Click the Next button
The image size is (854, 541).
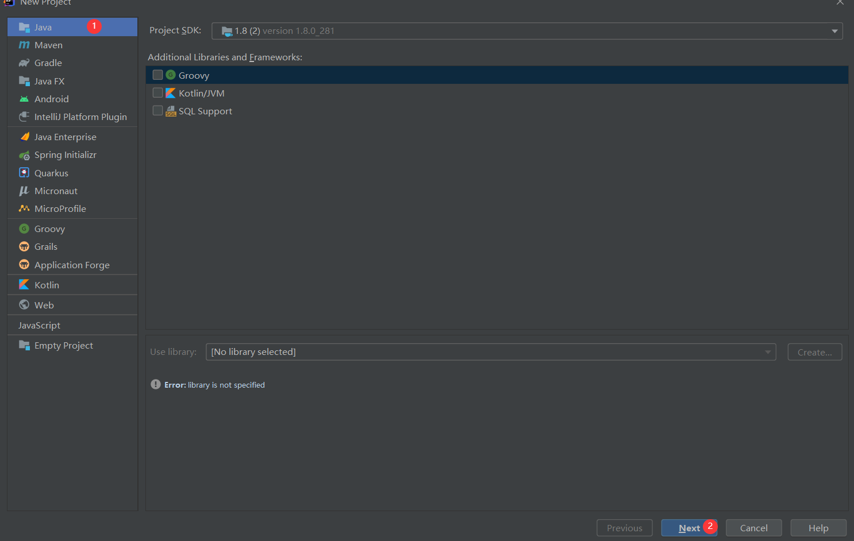689,528
